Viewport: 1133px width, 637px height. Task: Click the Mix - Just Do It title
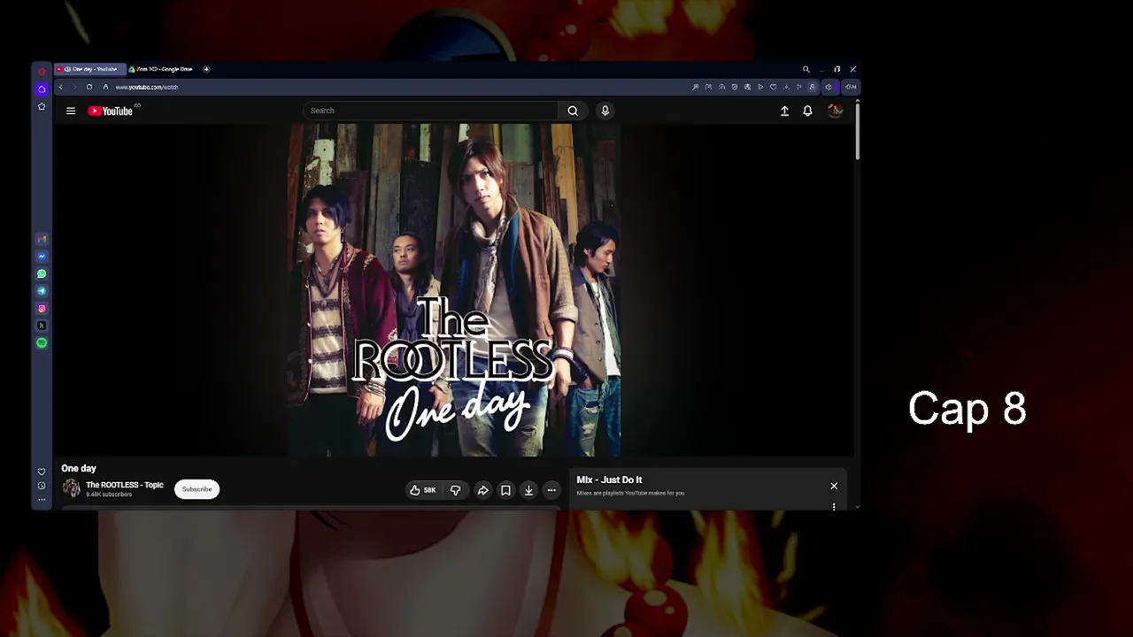609,480
